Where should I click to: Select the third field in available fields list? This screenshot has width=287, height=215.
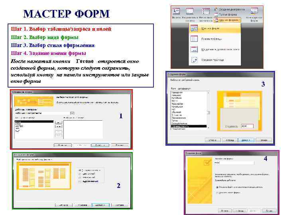(x=34, y=126)
